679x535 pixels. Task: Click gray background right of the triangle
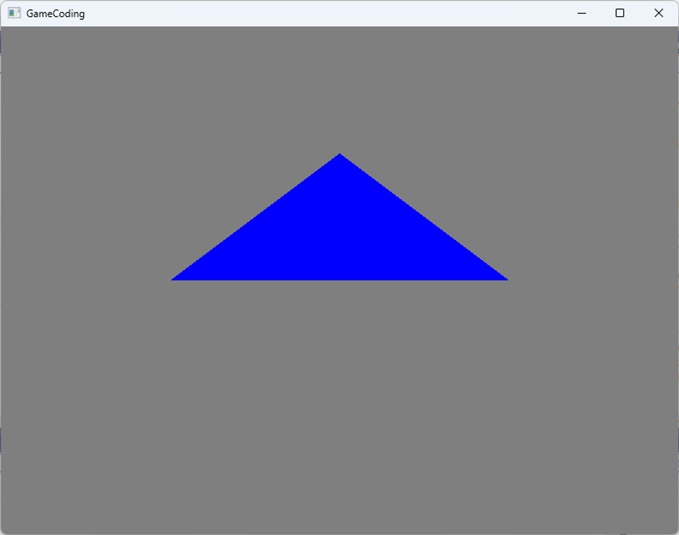tap(594, 238)
